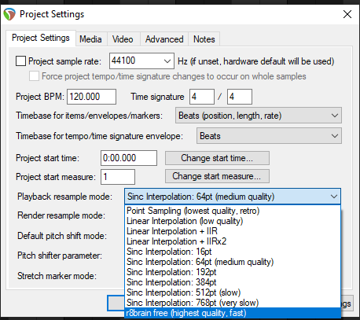Pick Sinc Interpolation: 192pt

(233, 272)
